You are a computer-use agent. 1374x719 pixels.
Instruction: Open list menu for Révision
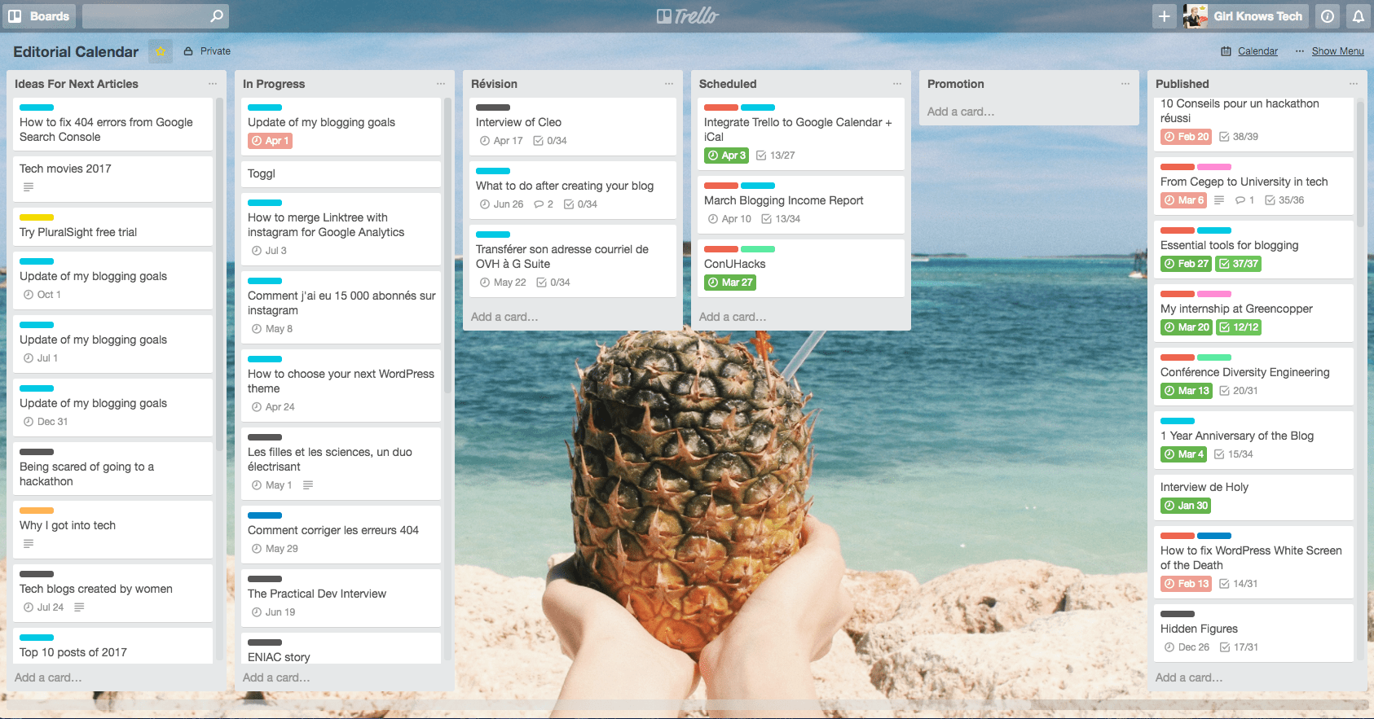(669, 84)
